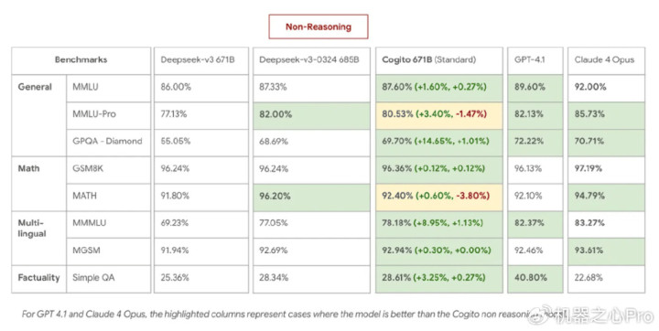Select the Simple QA row label

tap(108, 279)
